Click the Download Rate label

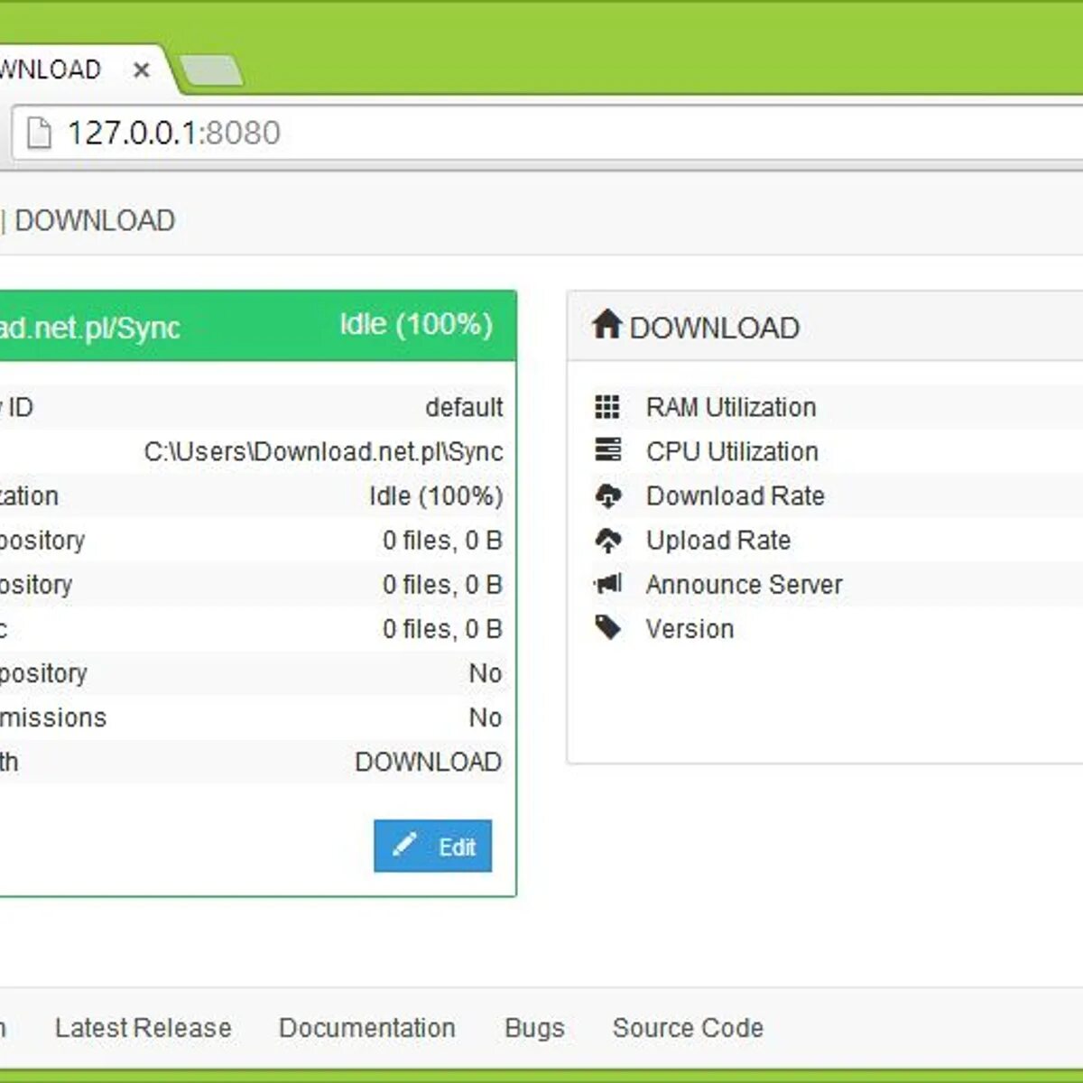click(x=736, y=495)
